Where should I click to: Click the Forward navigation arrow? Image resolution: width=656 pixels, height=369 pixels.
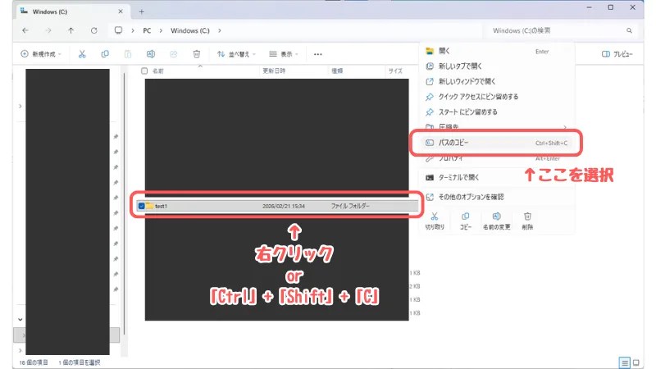48,30
